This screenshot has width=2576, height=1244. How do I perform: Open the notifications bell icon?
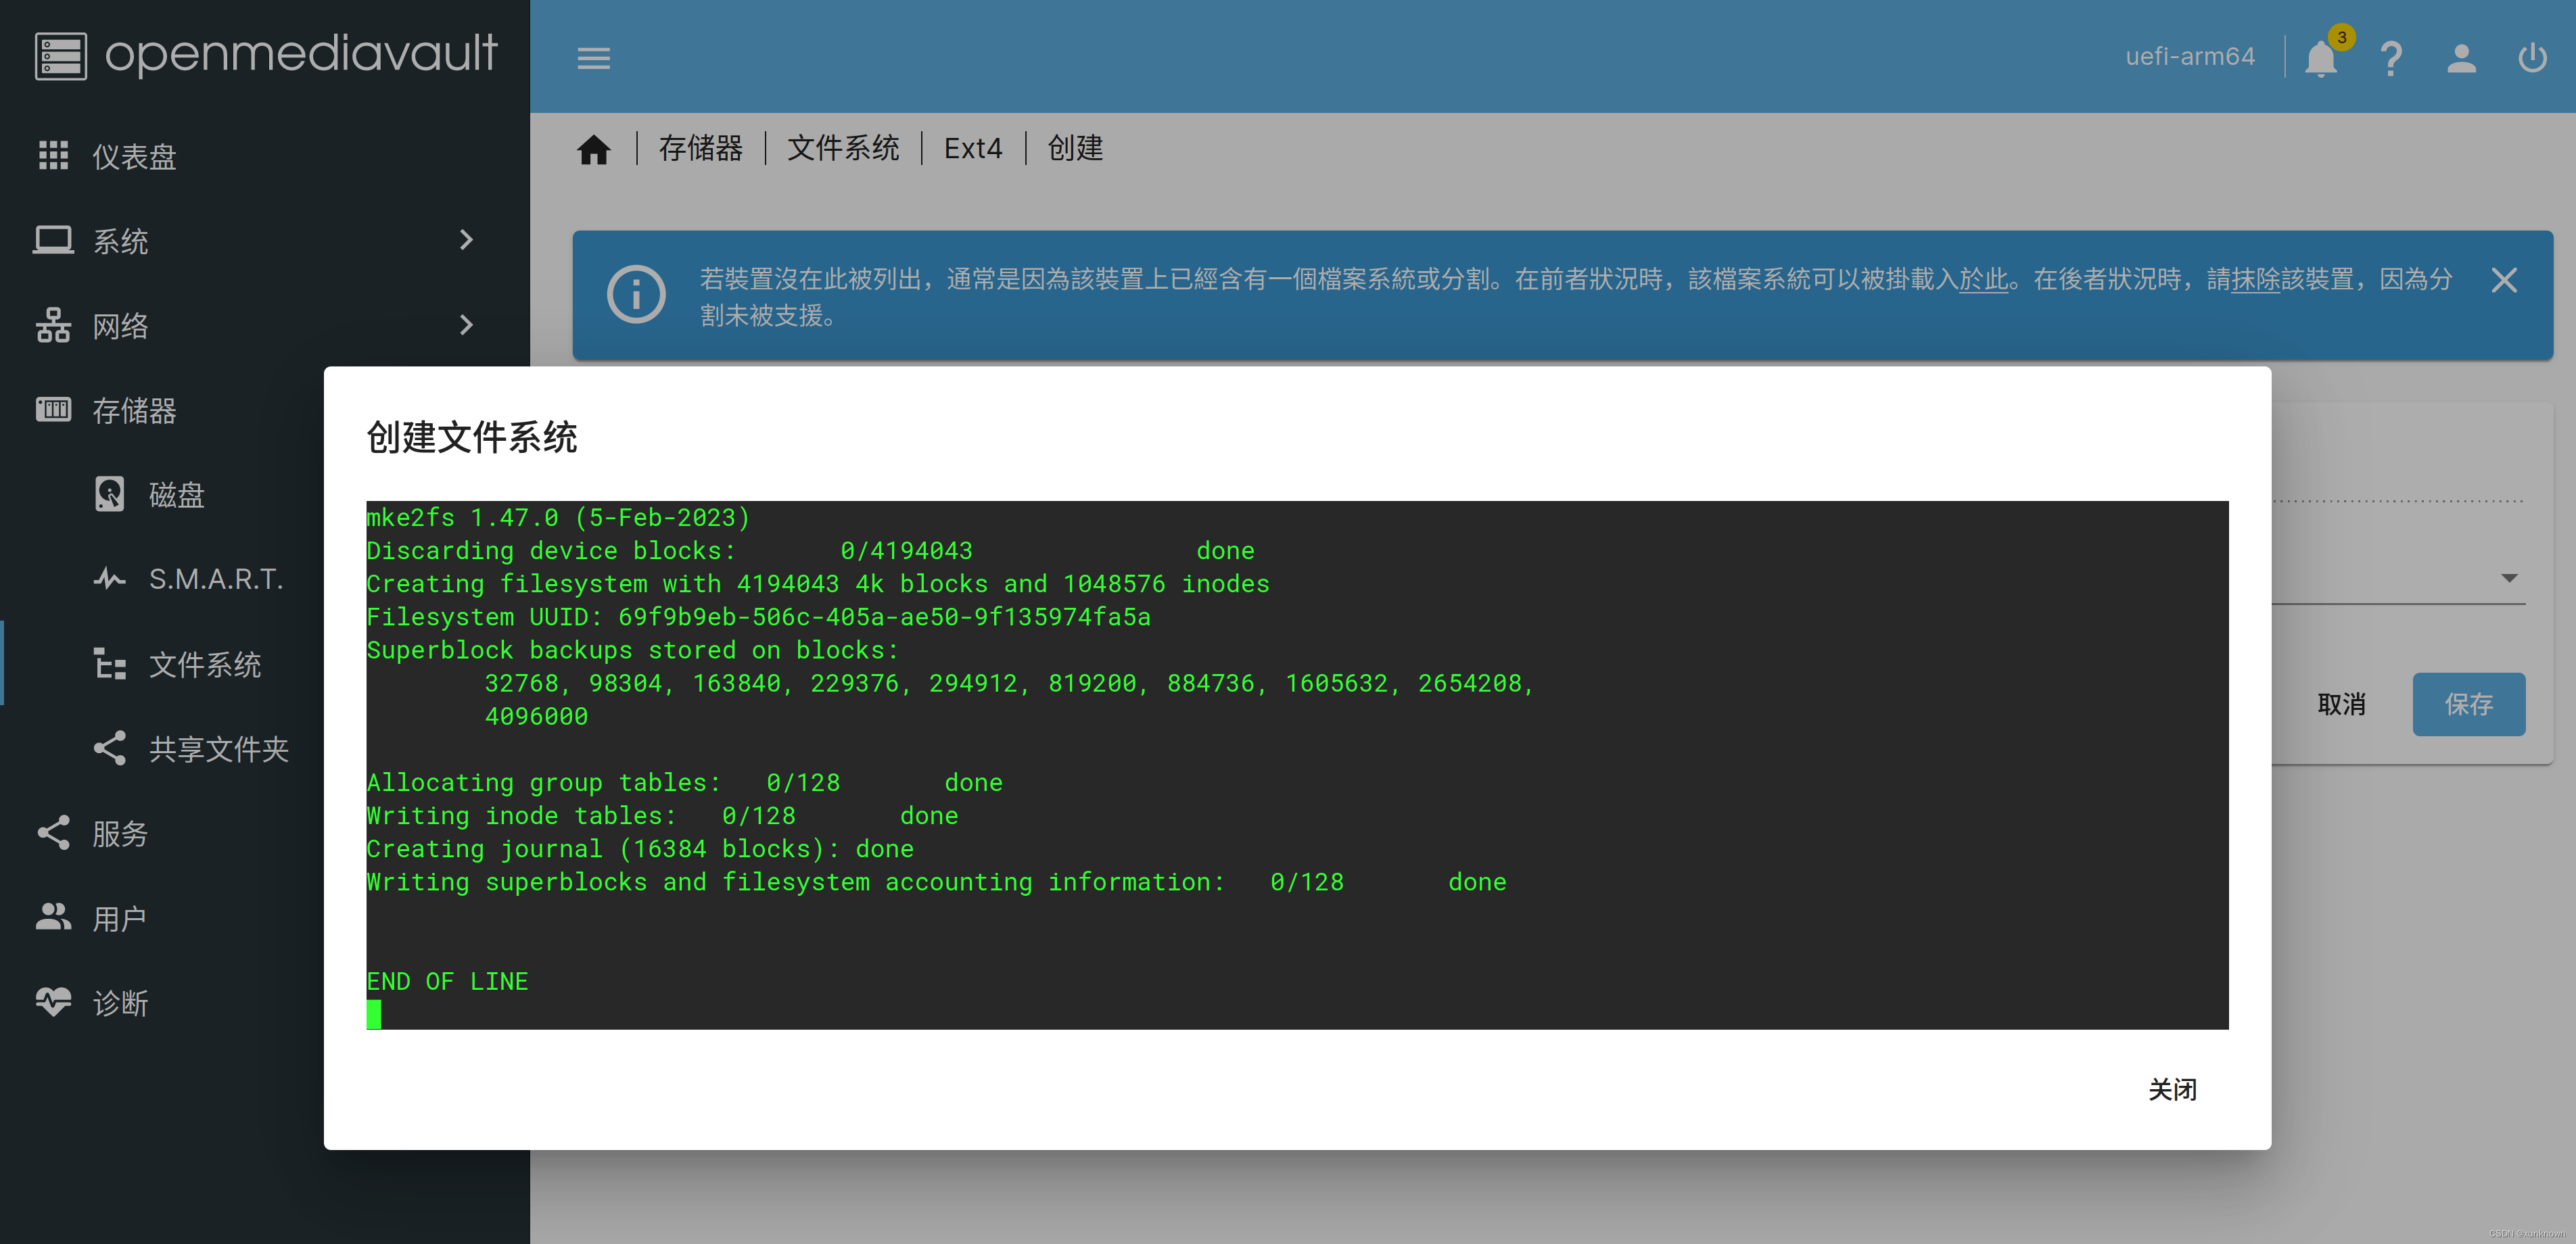pyautogui.click(x=2320, y=58)
